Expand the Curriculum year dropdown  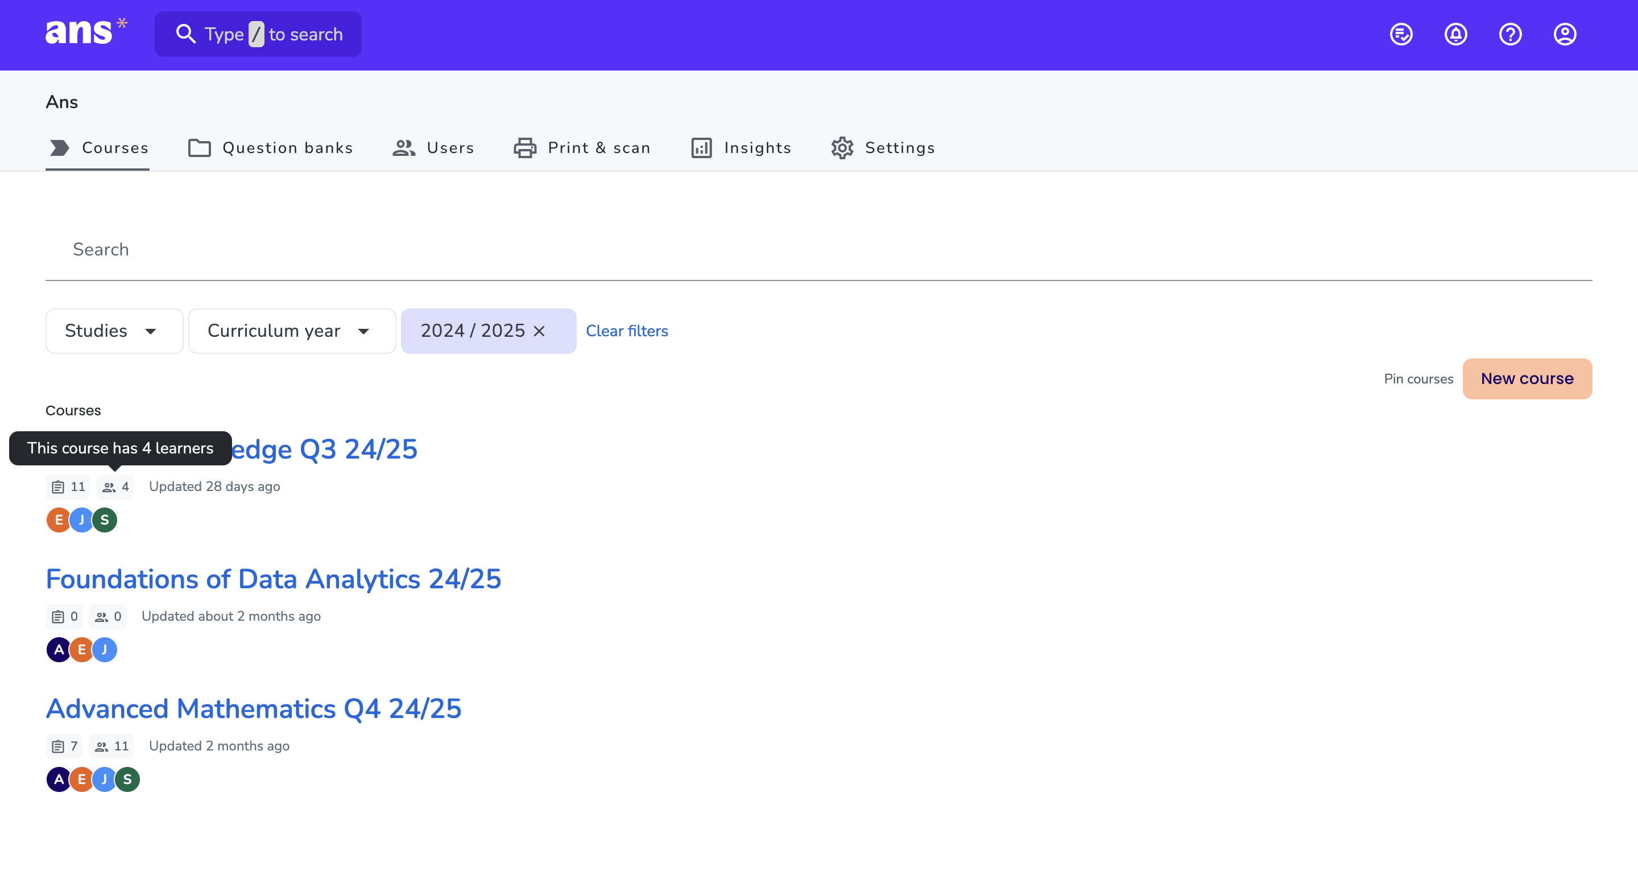tap(291, 331)
